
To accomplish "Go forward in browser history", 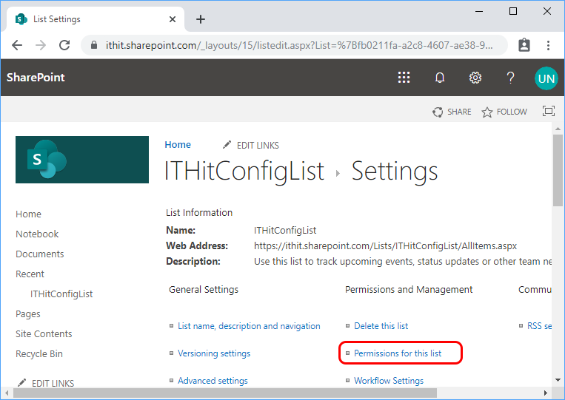I will click(41, 45).
